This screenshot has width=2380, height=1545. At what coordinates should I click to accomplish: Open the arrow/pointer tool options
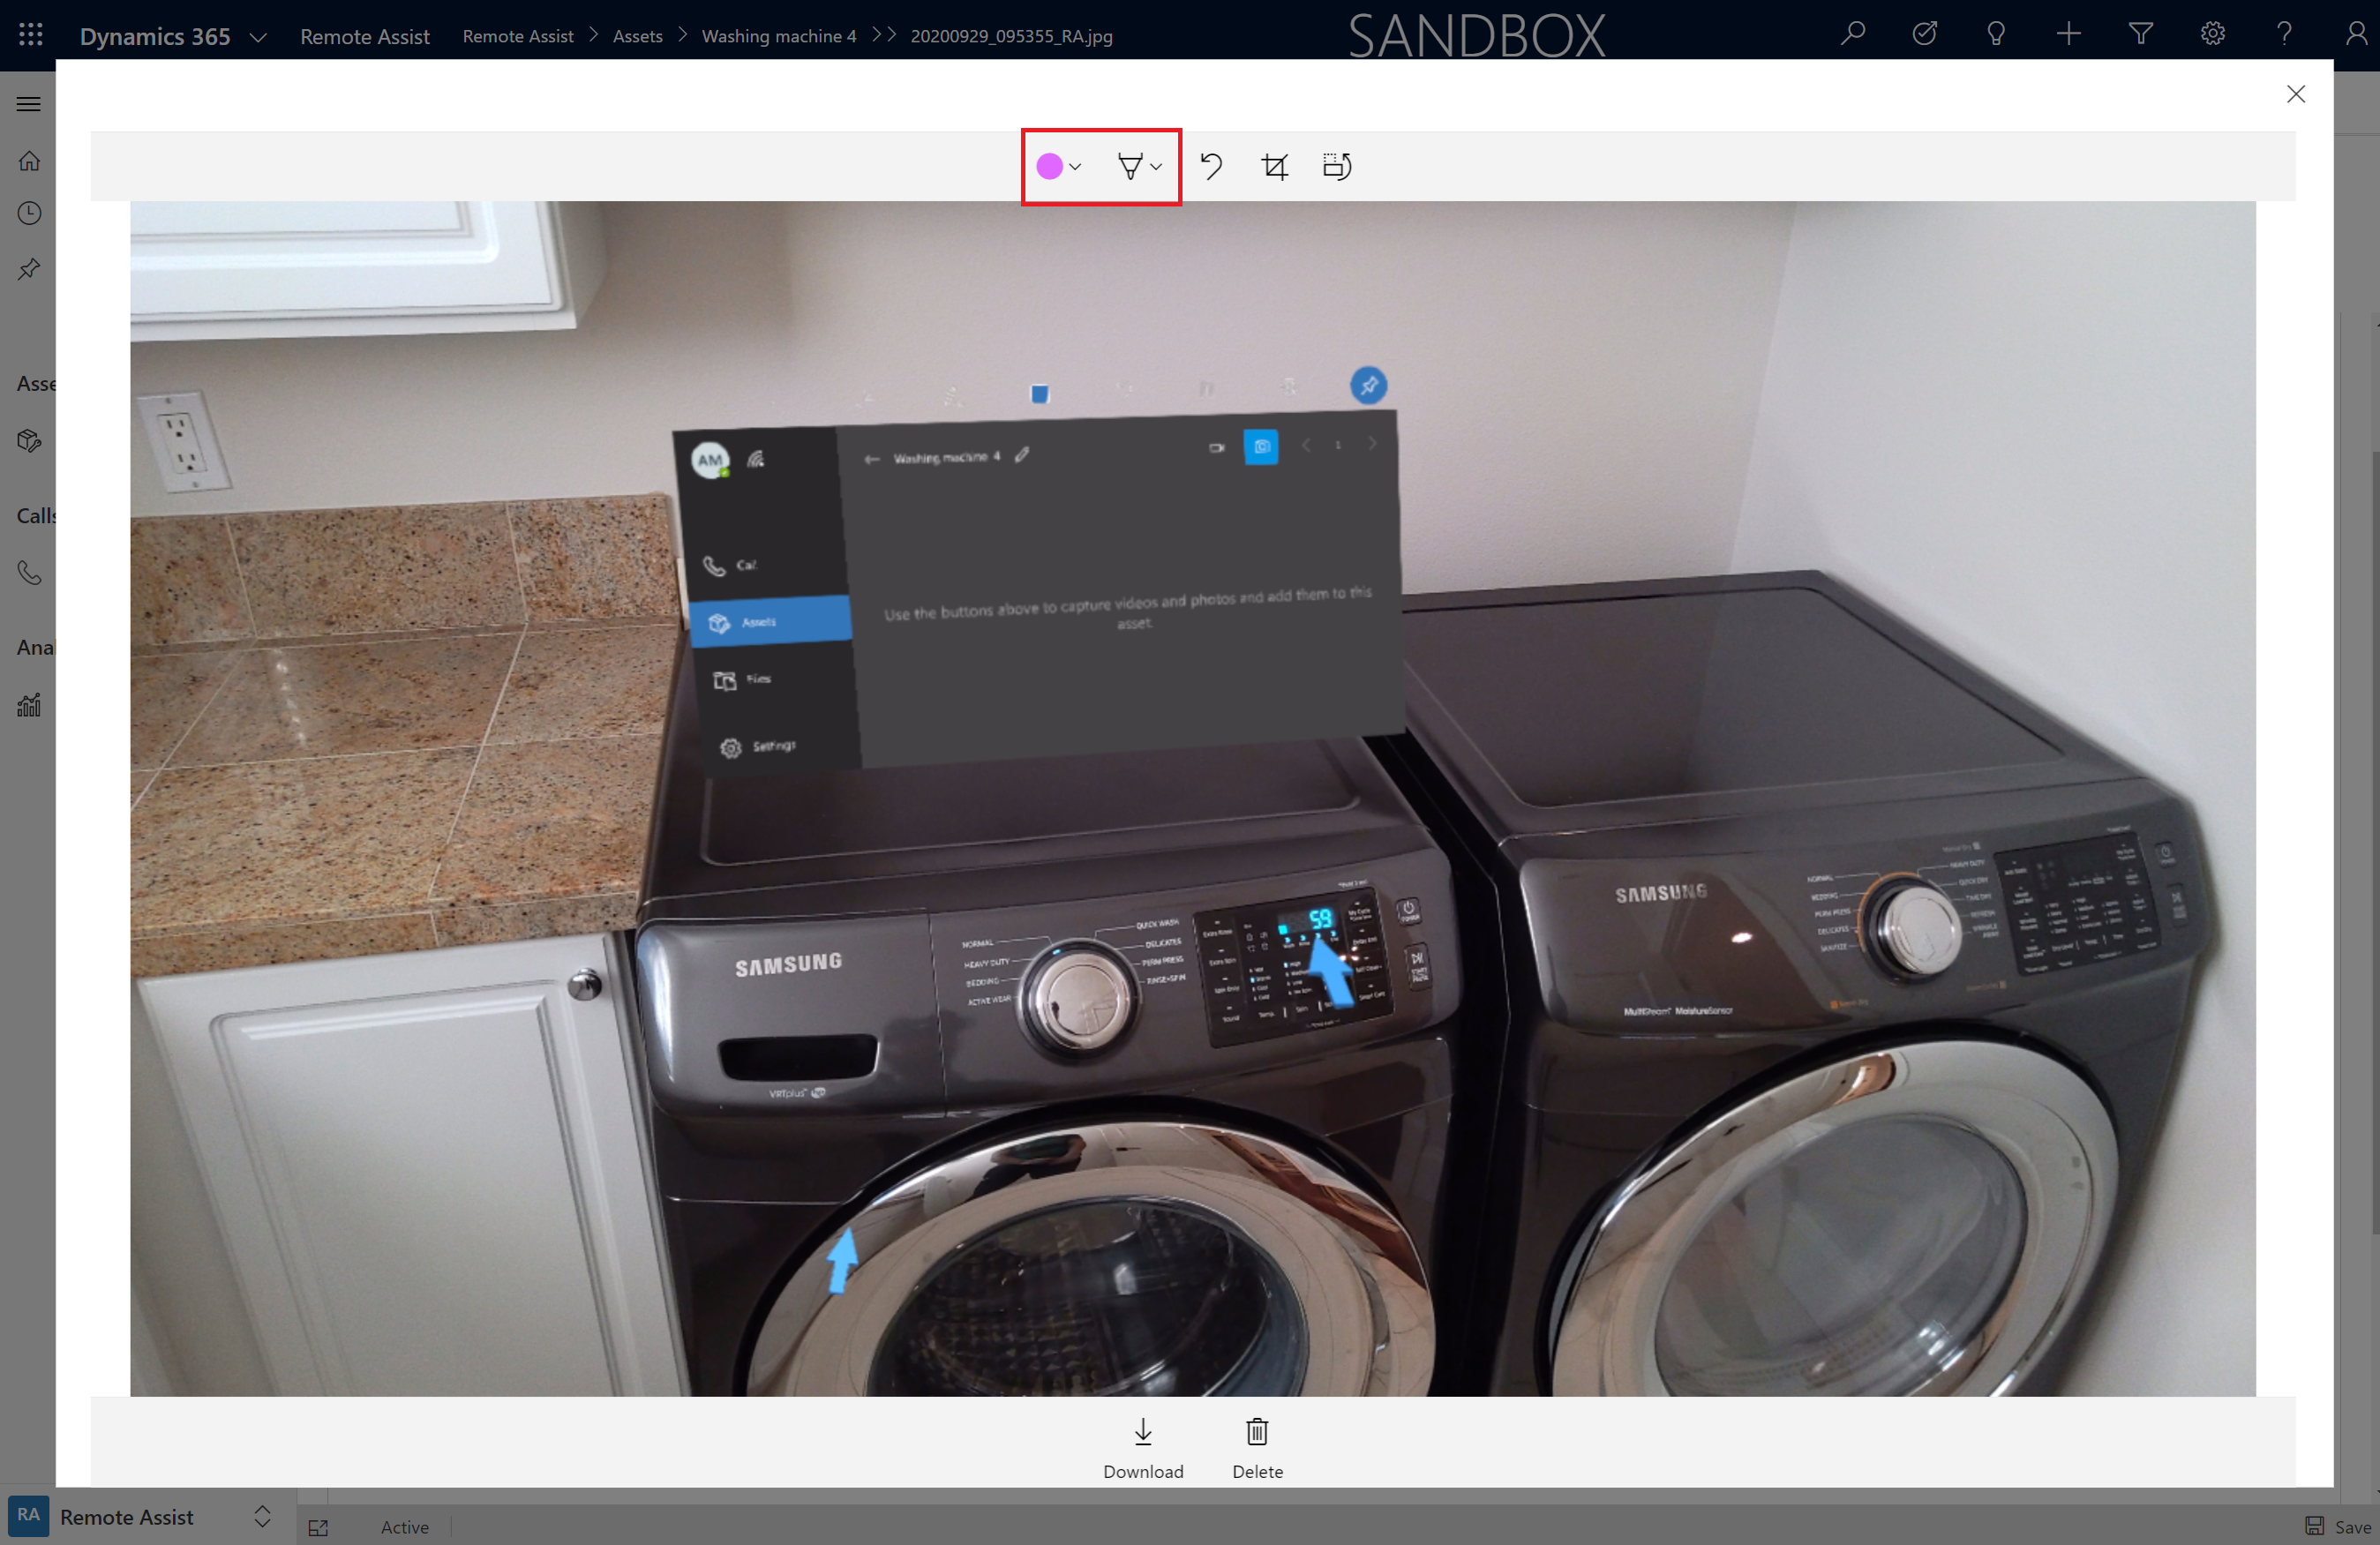pos(1153,165)
